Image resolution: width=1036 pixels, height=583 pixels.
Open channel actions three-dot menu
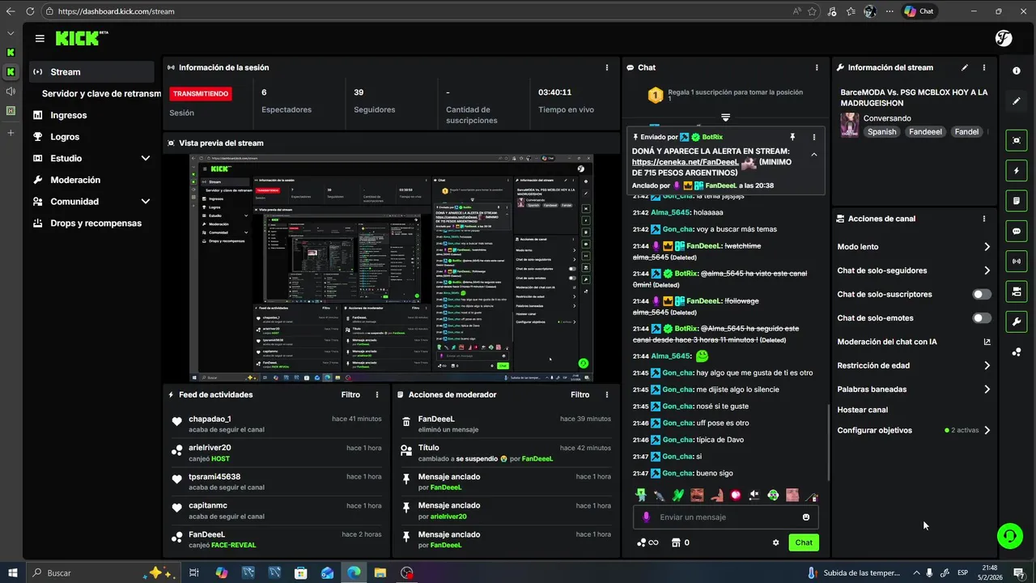[984, 219]
